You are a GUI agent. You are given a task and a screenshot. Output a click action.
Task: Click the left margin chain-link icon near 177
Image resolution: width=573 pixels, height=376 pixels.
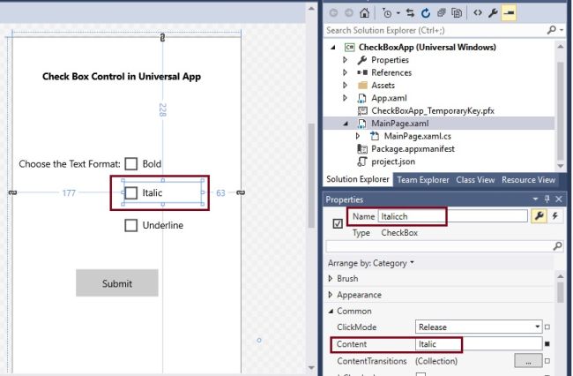[x=12, y=192]
